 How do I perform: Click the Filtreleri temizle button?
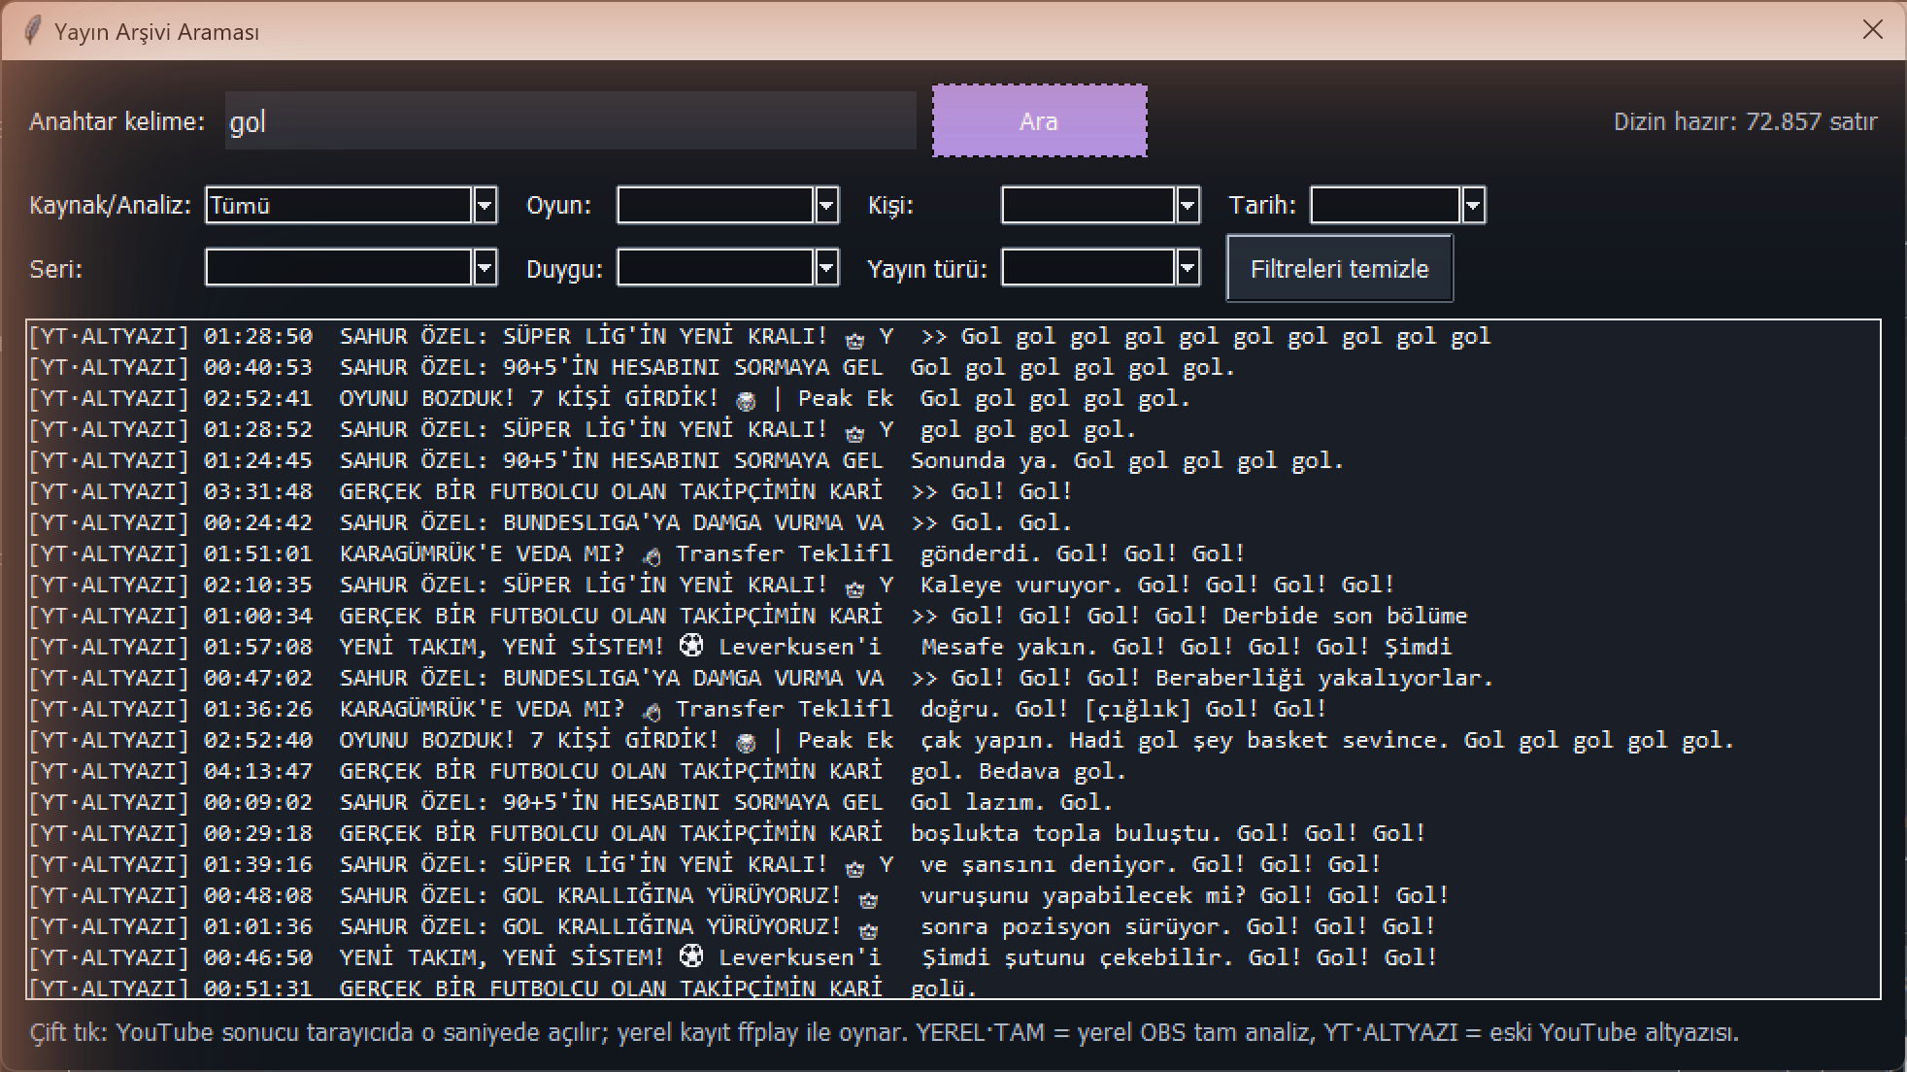1339,269
